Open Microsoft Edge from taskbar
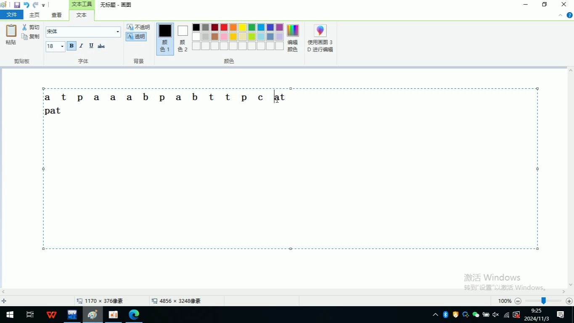 (134, 315)
